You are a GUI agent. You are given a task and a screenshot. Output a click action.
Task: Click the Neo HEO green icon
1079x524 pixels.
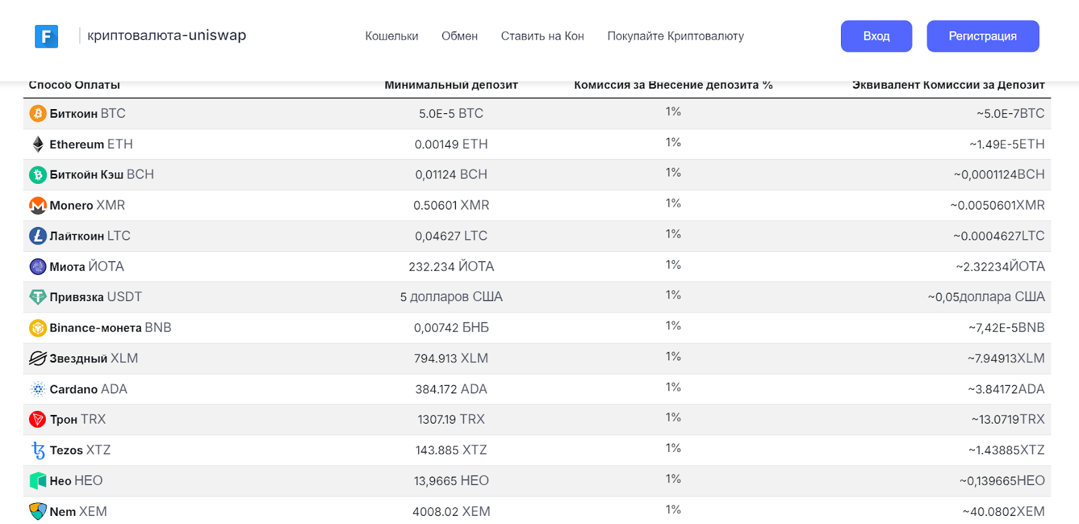[38, 481]
